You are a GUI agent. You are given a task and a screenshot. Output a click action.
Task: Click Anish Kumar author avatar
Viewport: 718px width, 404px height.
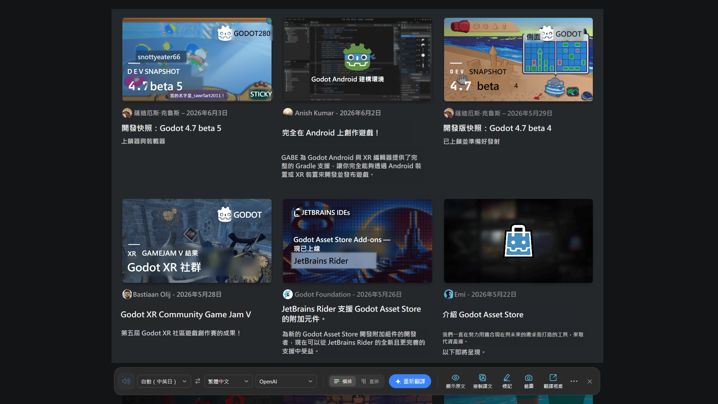tap(288, 113)
